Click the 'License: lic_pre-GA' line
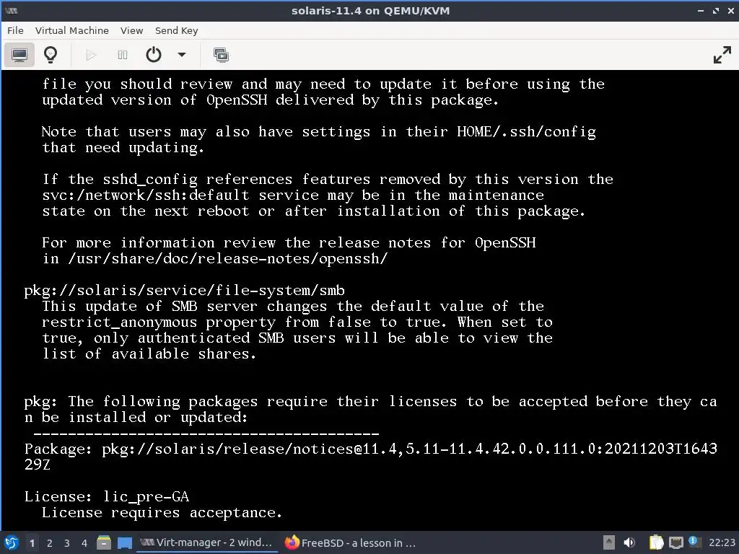The height and width of the screenshot is (554, 739). click(107, 496)
